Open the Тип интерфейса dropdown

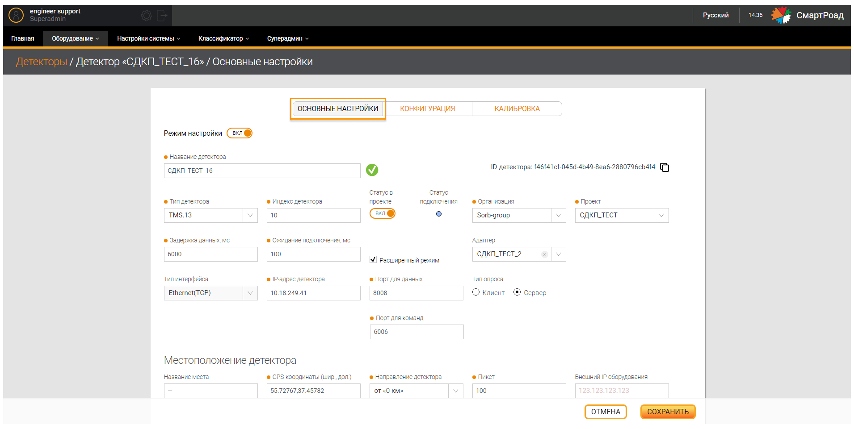click(211, 293)
